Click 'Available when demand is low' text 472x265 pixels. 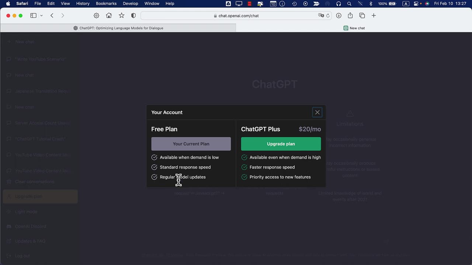(189, 157)
